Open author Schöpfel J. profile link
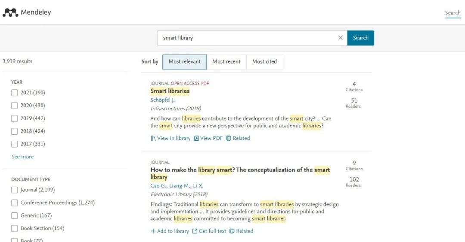 point(162,100)
